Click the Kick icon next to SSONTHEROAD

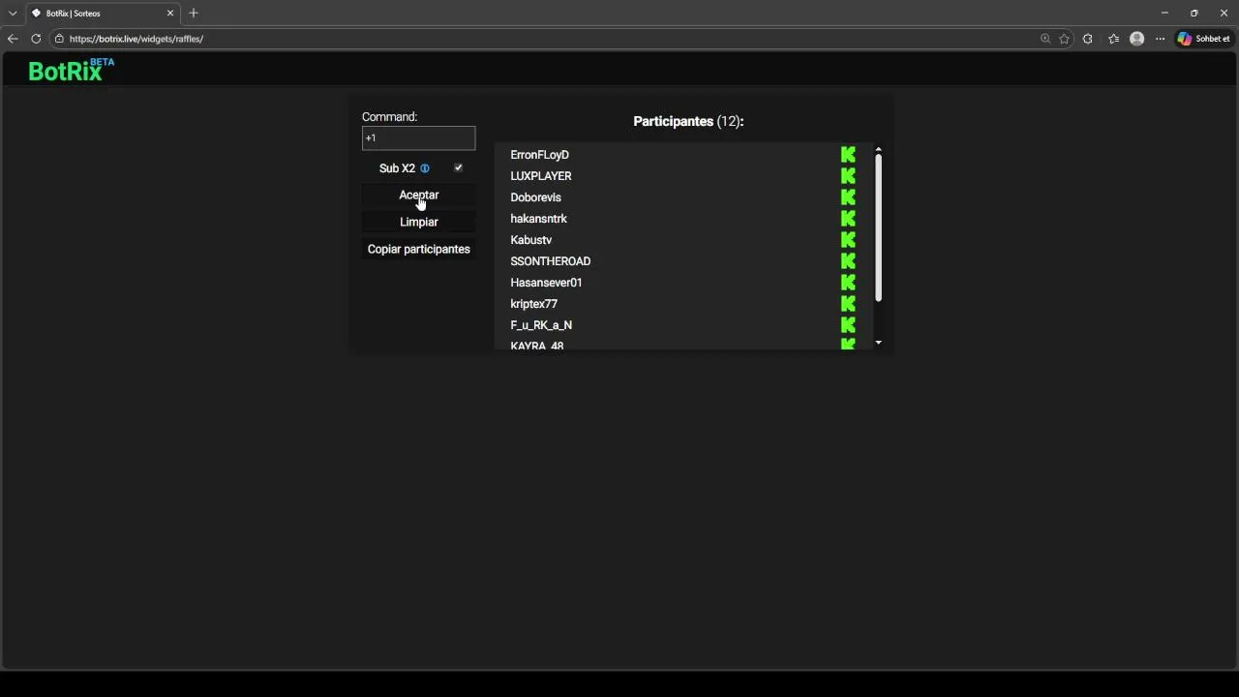click(x=848, y=261)
